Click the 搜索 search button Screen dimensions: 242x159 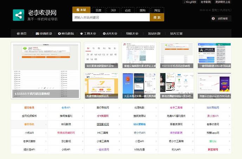click(157, 17)
